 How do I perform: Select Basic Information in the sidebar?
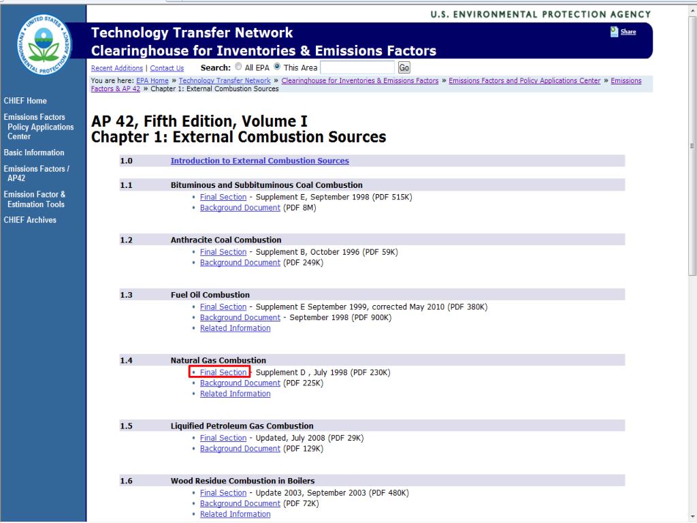click(x=34, y=153)
